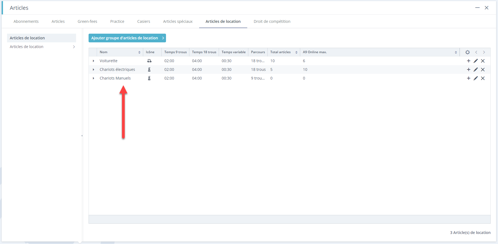498x244 pixels.
Task: Click the Chariots Manuels trolley icon
Action: pos(149,78)
